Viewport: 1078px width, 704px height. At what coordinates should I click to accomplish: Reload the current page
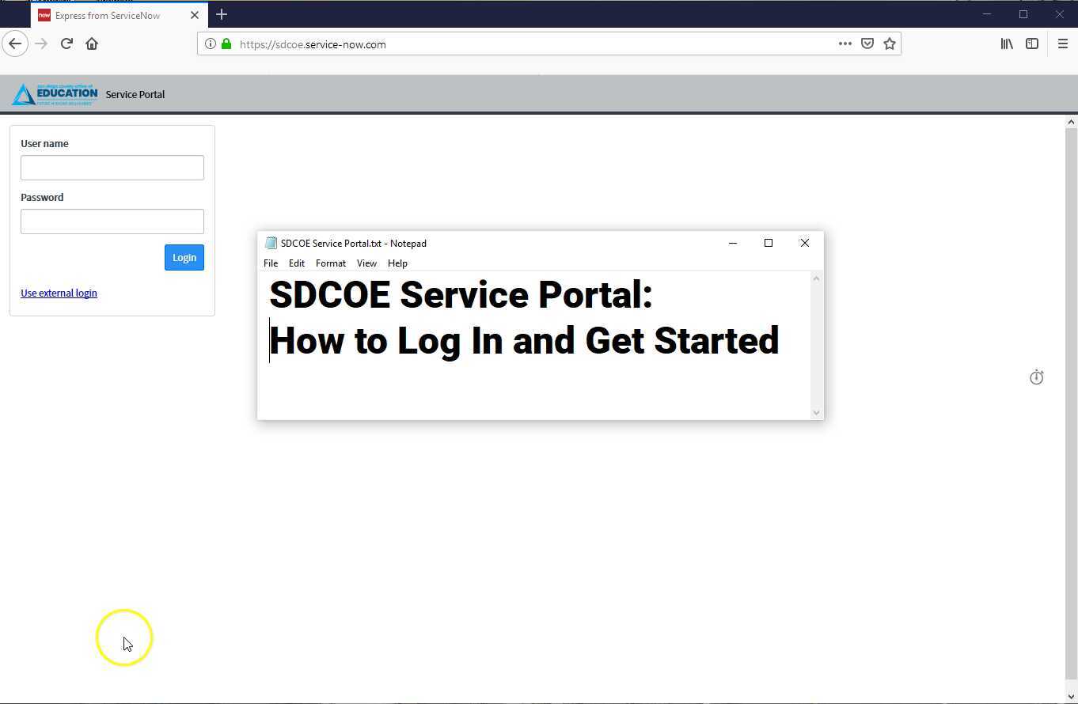click(x=66, y=44)
